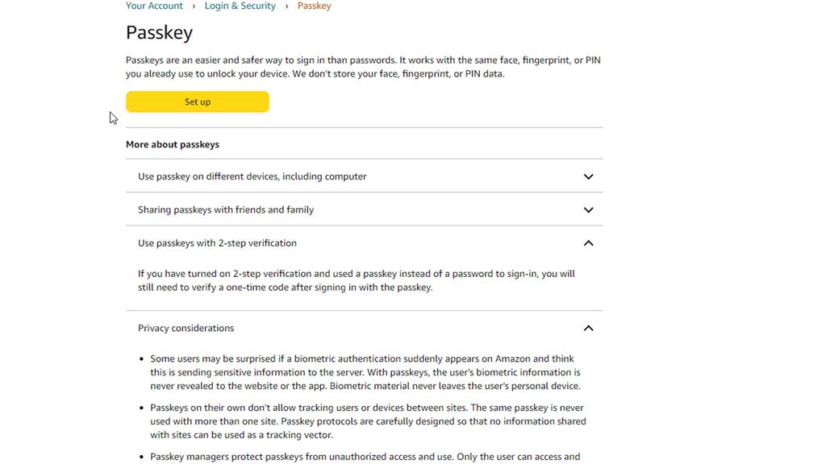This screenshot has height=464, width=826.
Task: Click the Passkey page title
Action: coord(159,32)
